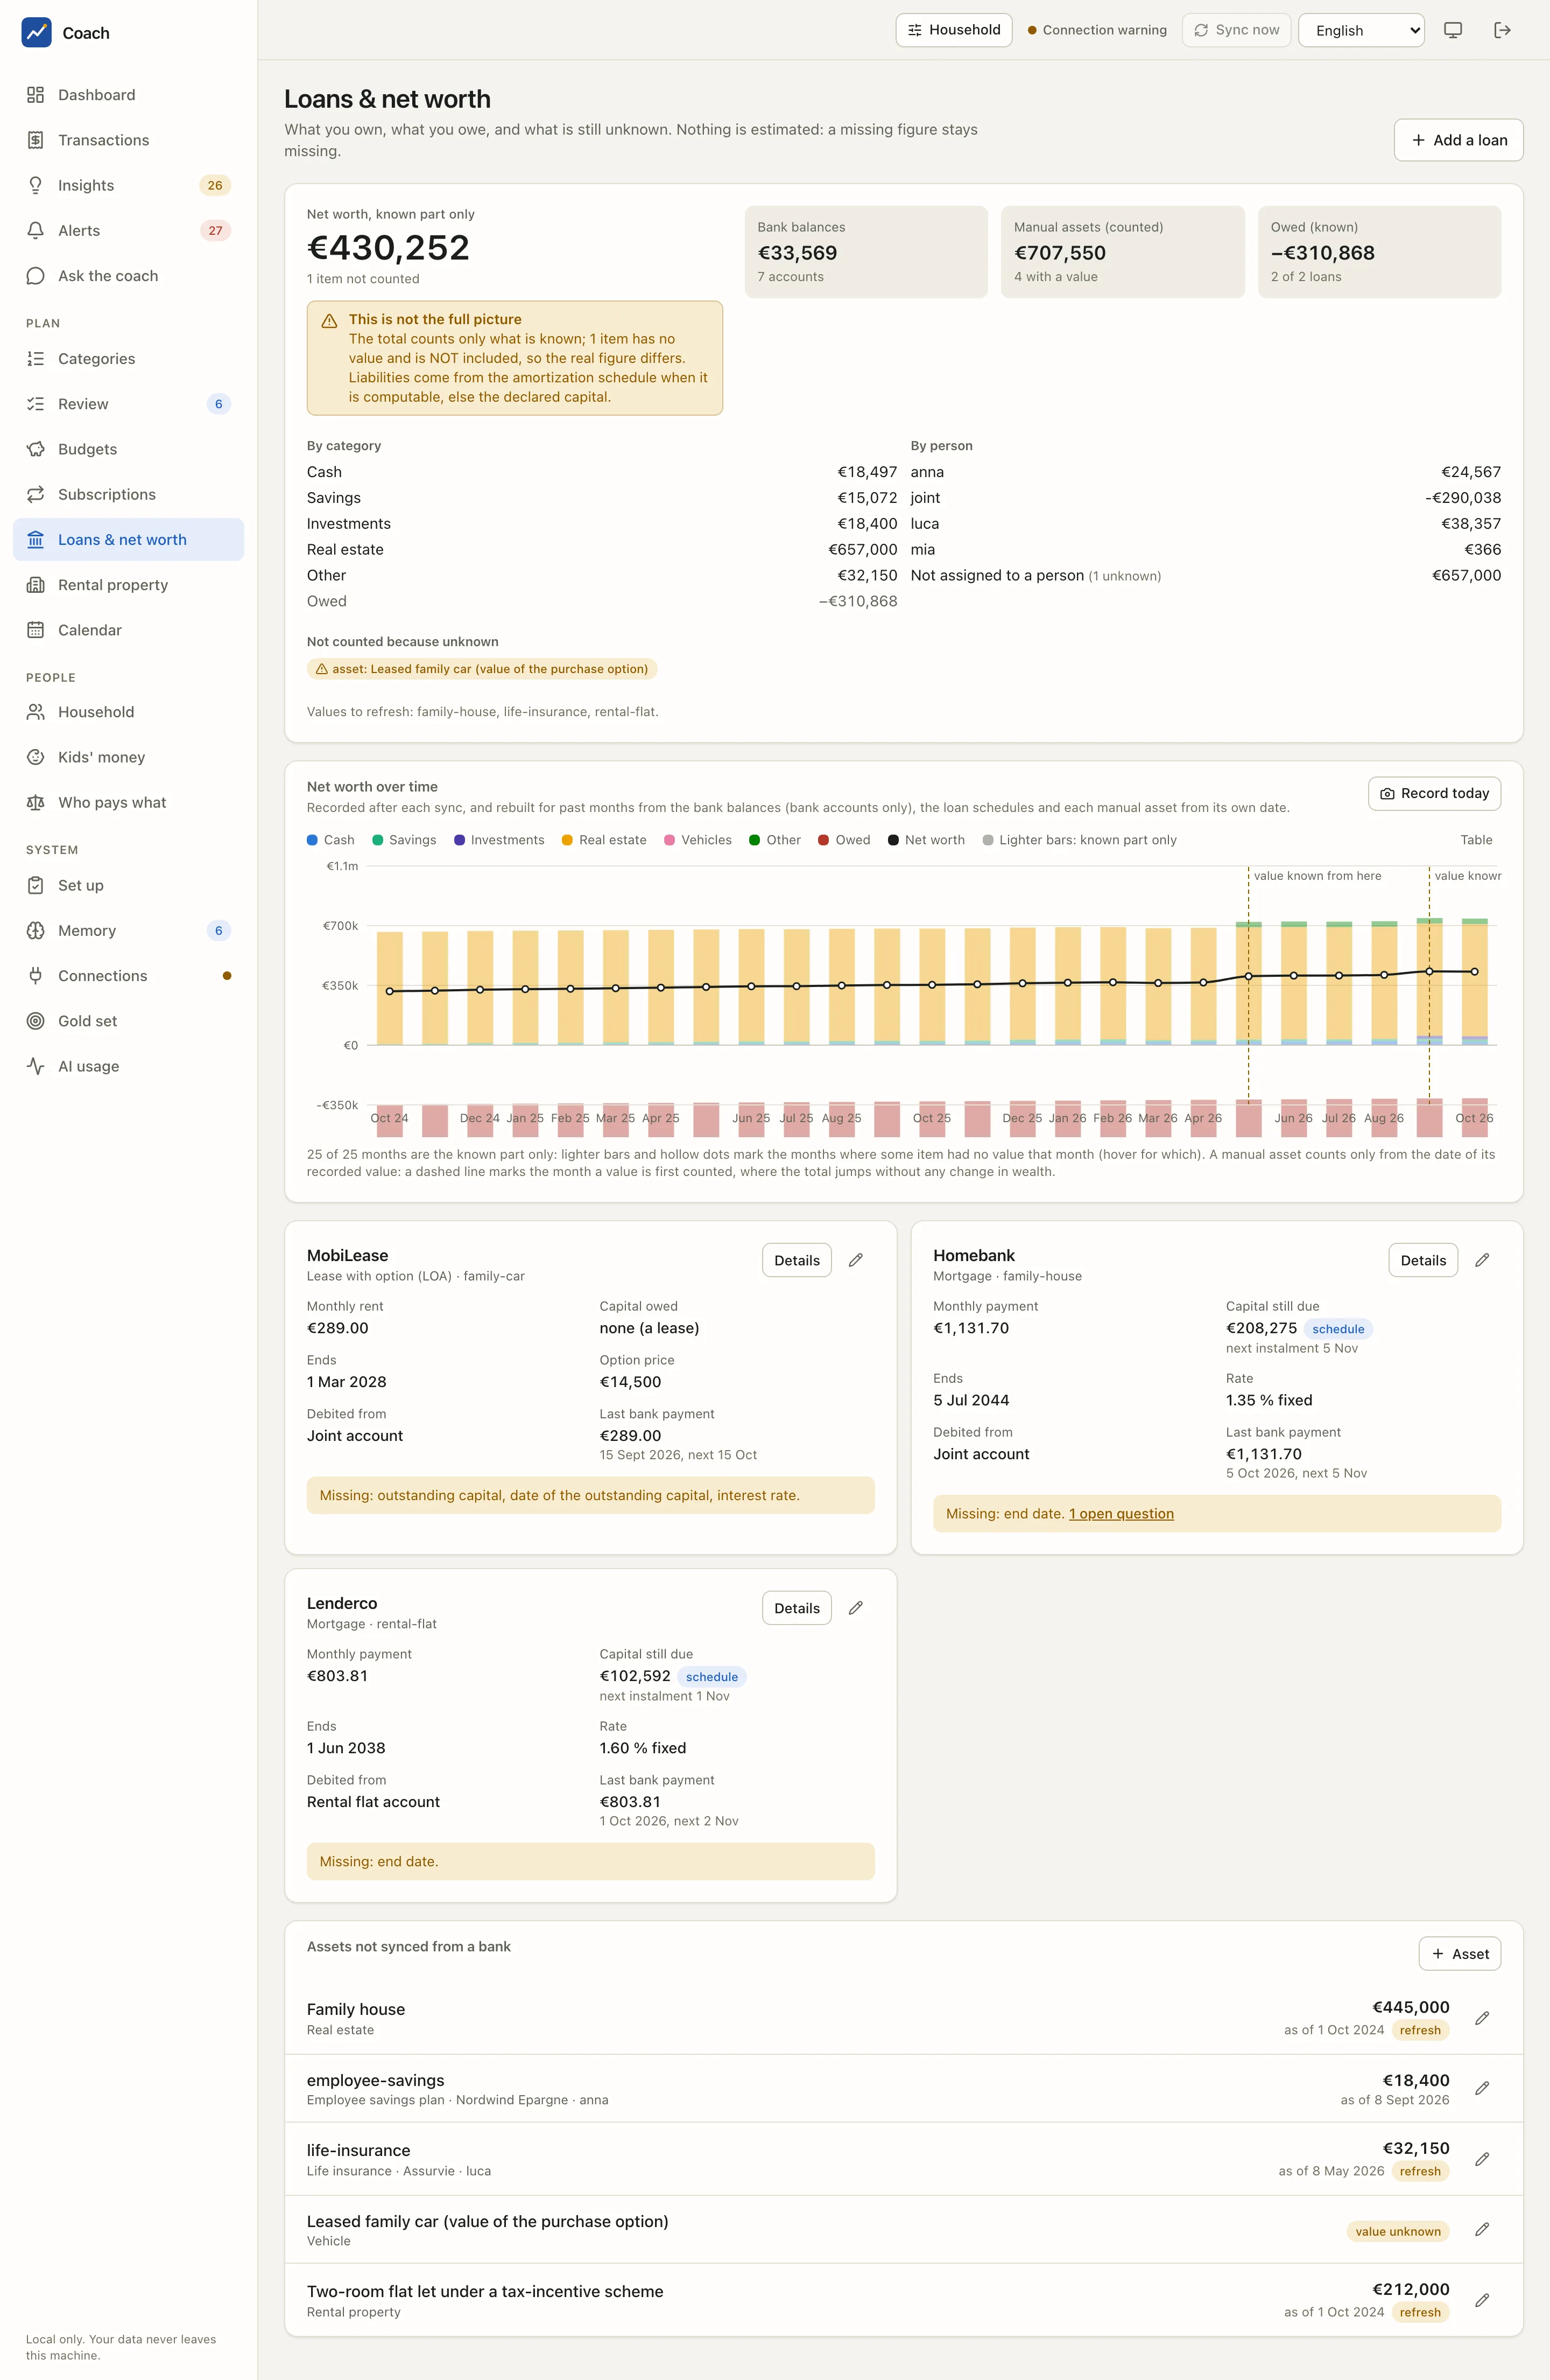Go to Insights page
The width and height of the screenshot is (1550, 2380).
coord(128,185)
